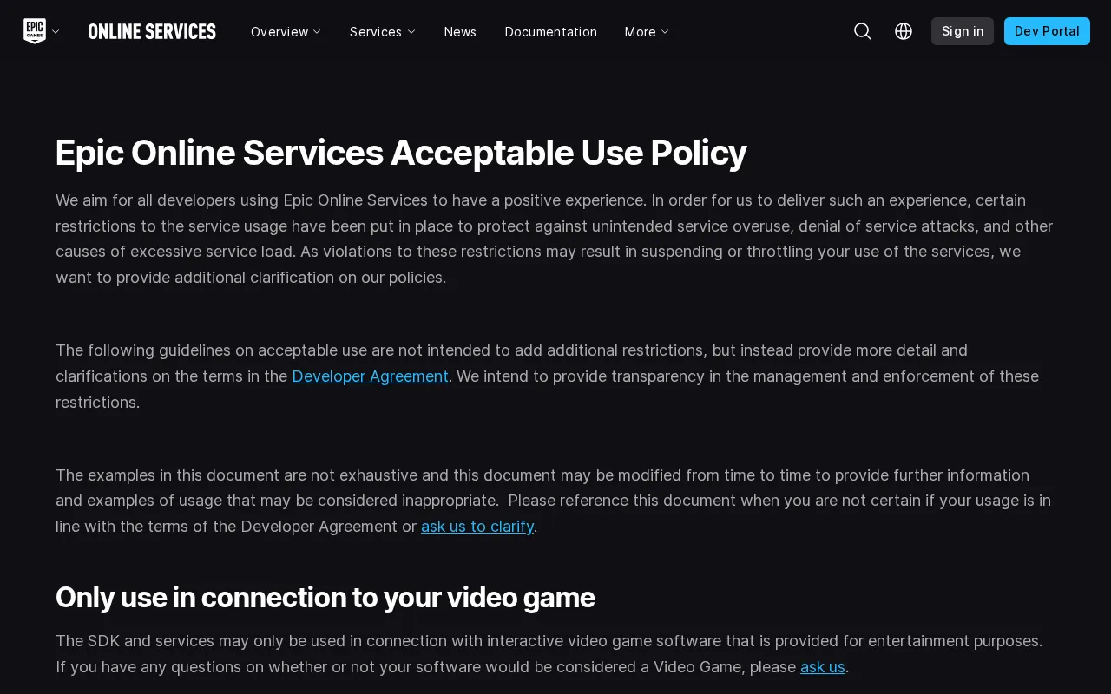This screenshot has height=694, width=1111.
Task: Follow the Developer Agreement link
Action: (x=370, y=376)
